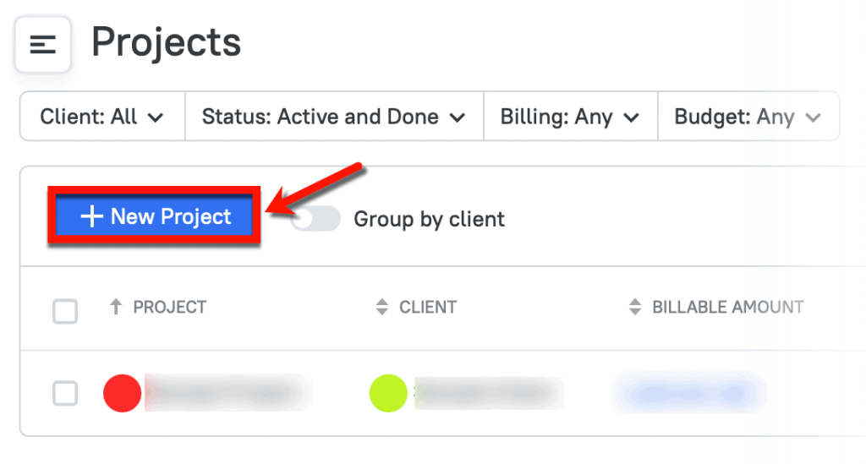
Task: Click the BILLABLE AMOUNT column header
Action: tap(727, 308)
